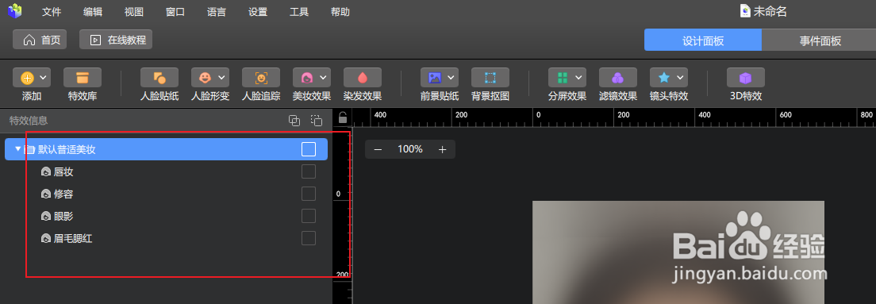Expand the 人脸形变 dropdown arrow

coord(222,78)
